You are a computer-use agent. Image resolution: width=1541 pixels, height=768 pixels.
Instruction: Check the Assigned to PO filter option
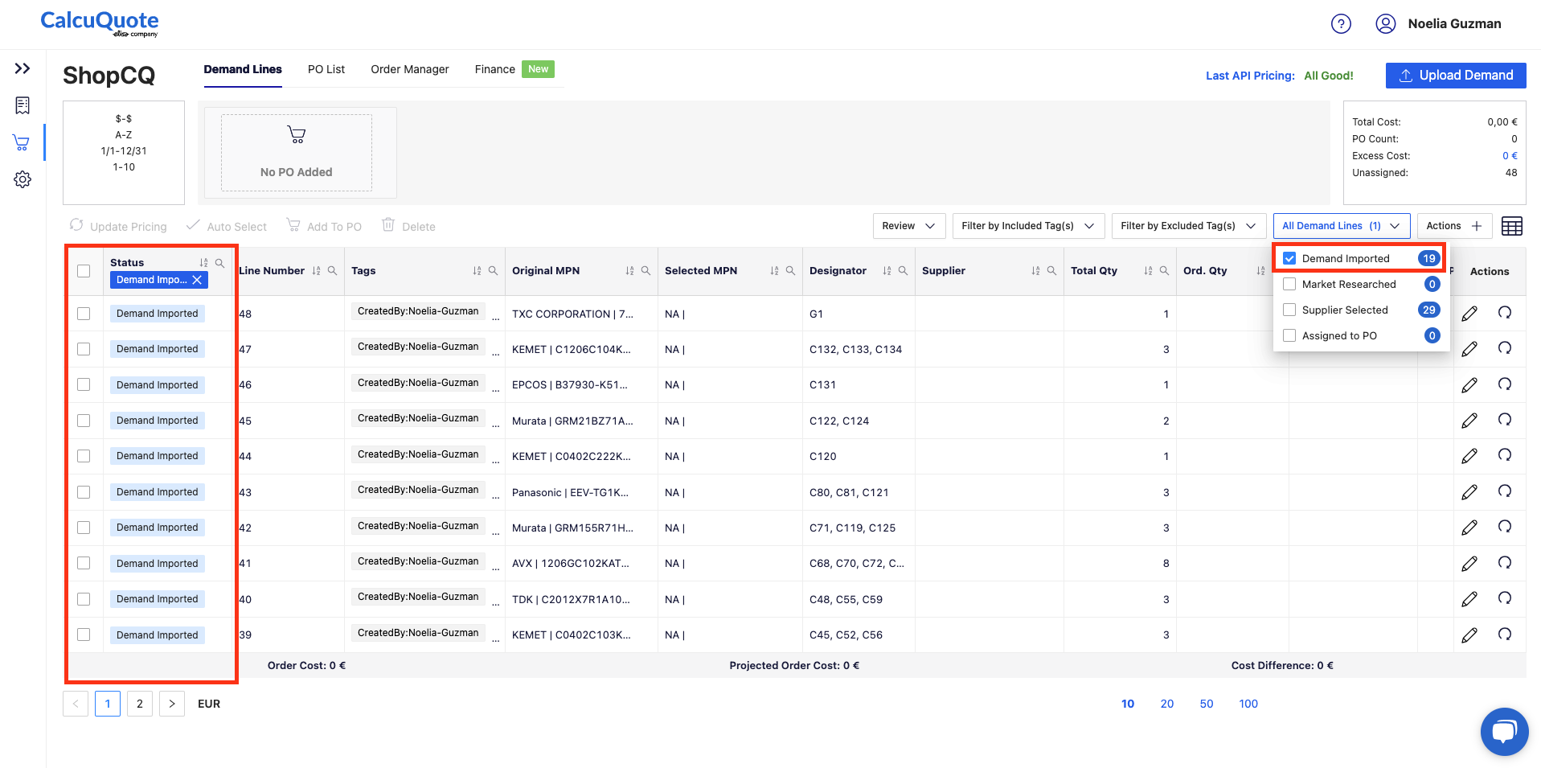[x=1289, y=335]
